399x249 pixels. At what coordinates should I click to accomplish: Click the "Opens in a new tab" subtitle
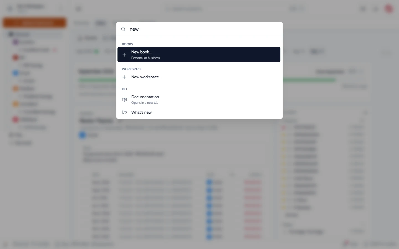coord(145,103)
